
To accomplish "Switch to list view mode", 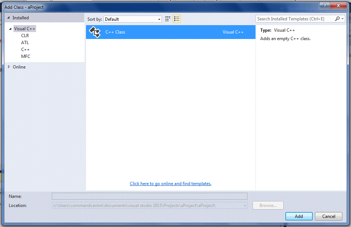I will click(x=176, y=19).
